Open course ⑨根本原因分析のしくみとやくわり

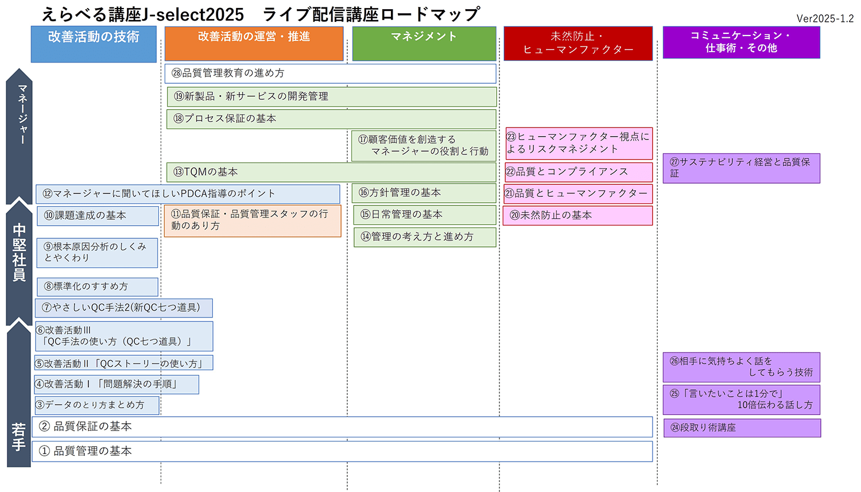(97, 253)
